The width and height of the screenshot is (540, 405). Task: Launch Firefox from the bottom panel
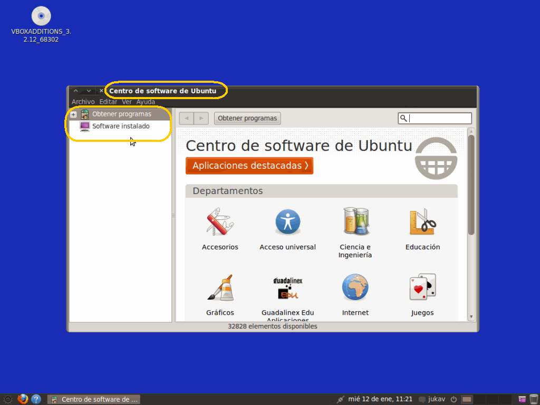tap(23, 399)
